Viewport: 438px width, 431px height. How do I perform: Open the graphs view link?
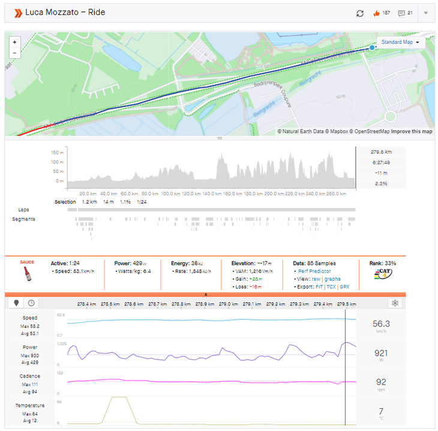pos(332,279)
